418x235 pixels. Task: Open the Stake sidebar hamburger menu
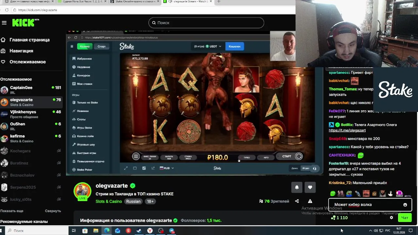point(72,46)
